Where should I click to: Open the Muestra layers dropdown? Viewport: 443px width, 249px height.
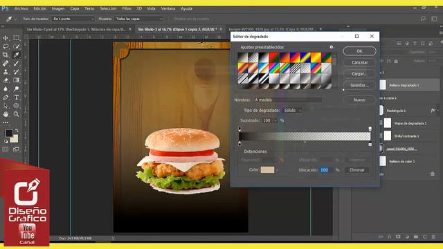pos(138,19)
